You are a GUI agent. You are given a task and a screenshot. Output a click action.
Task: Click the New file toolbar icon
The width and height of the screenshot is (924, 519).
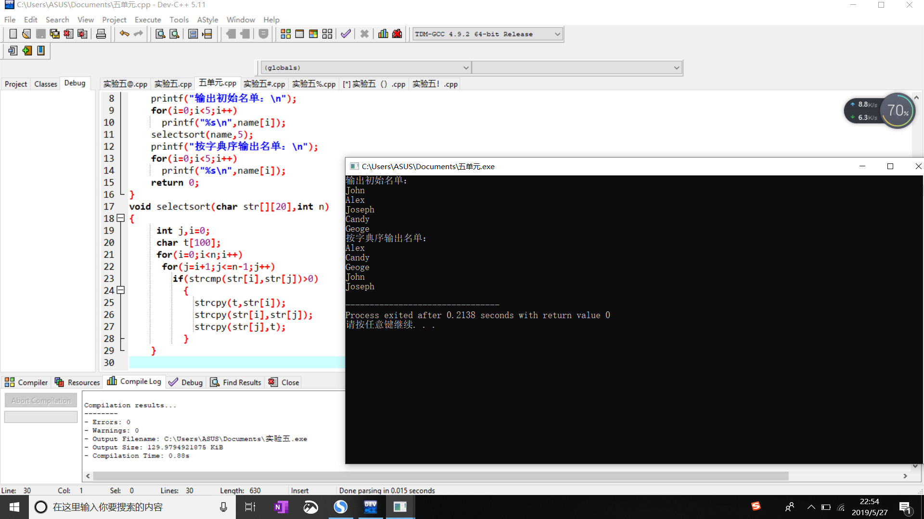[13, 34]
